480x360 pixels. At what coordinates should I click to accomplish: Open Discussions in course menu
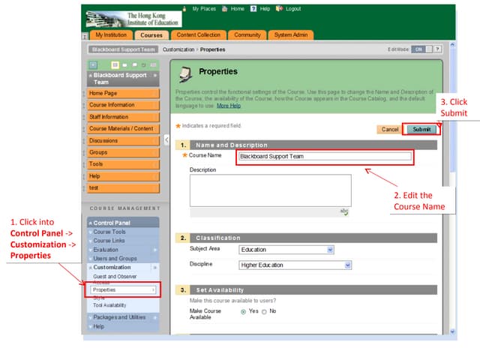pyautogui.click(x=123, y=141)
